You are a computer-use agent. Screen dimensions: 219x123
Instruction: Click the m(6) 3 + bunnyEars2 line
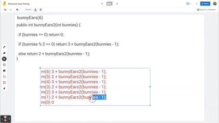74,71
